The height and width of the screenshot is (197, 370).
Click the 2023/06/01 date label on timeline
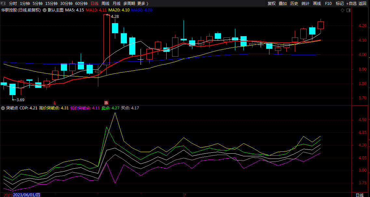tap(26, 195)
